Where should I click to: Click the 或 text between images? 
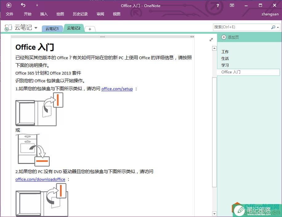click(18, 130)
